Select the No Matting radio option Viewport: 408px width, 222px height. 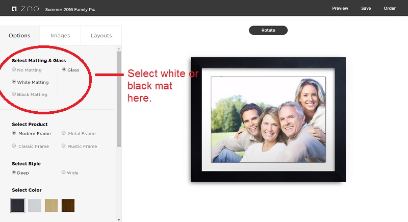[x=14, y=70]
